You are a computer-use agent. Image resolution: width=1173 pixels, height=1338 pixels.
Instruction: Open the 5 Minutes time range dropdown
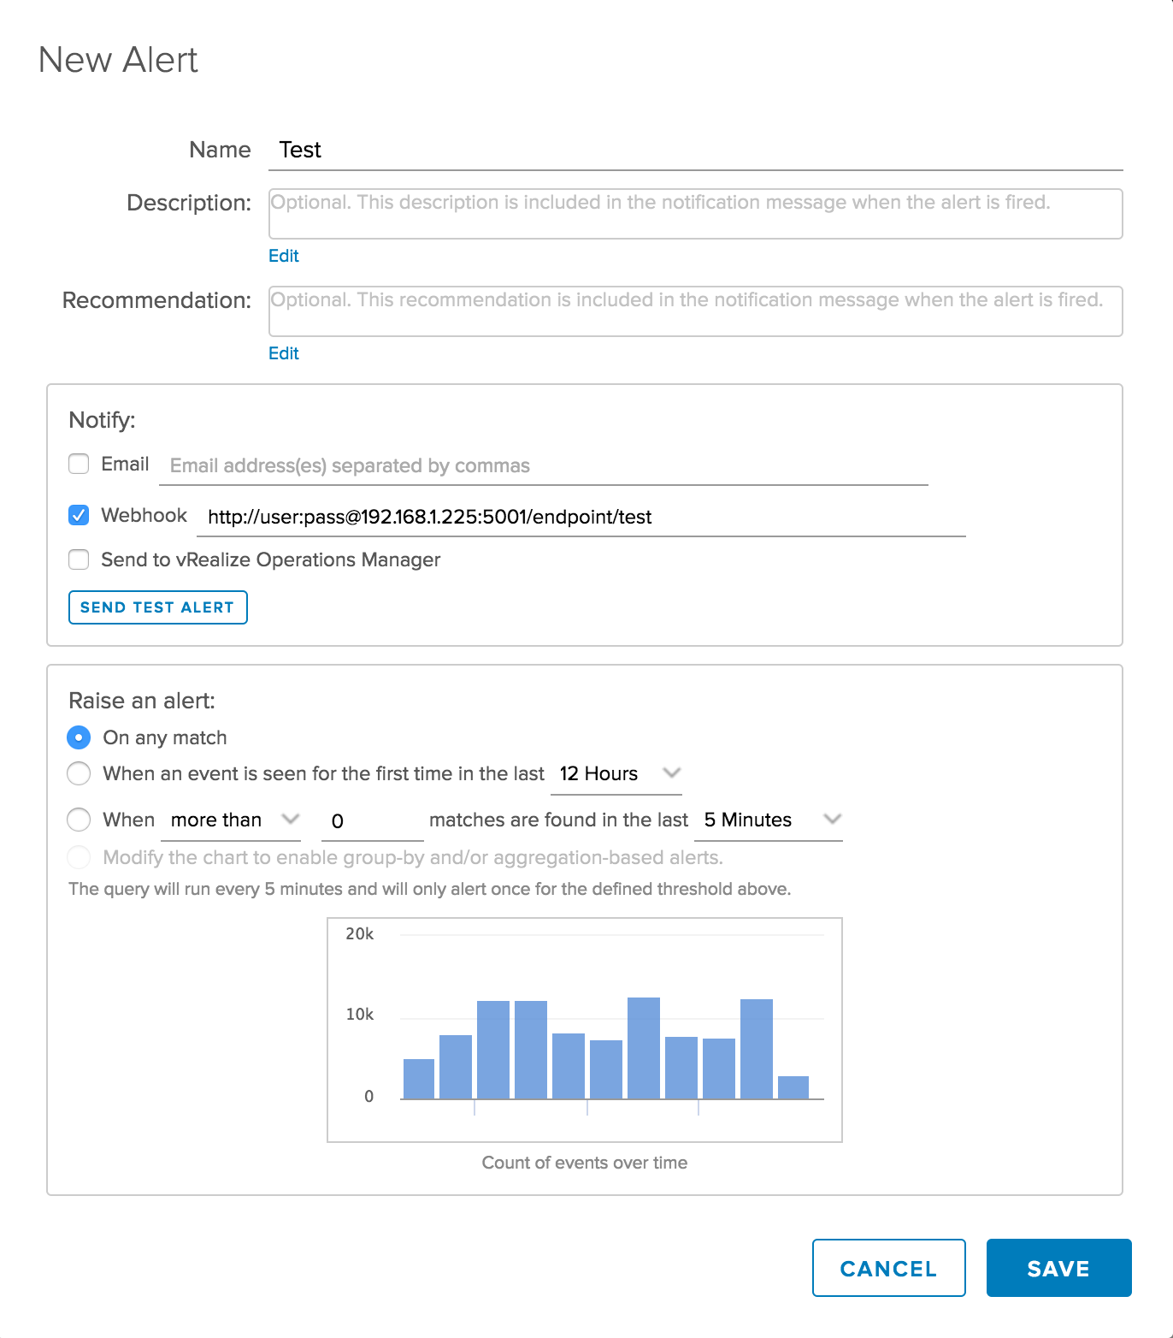[x=769, y=820]
